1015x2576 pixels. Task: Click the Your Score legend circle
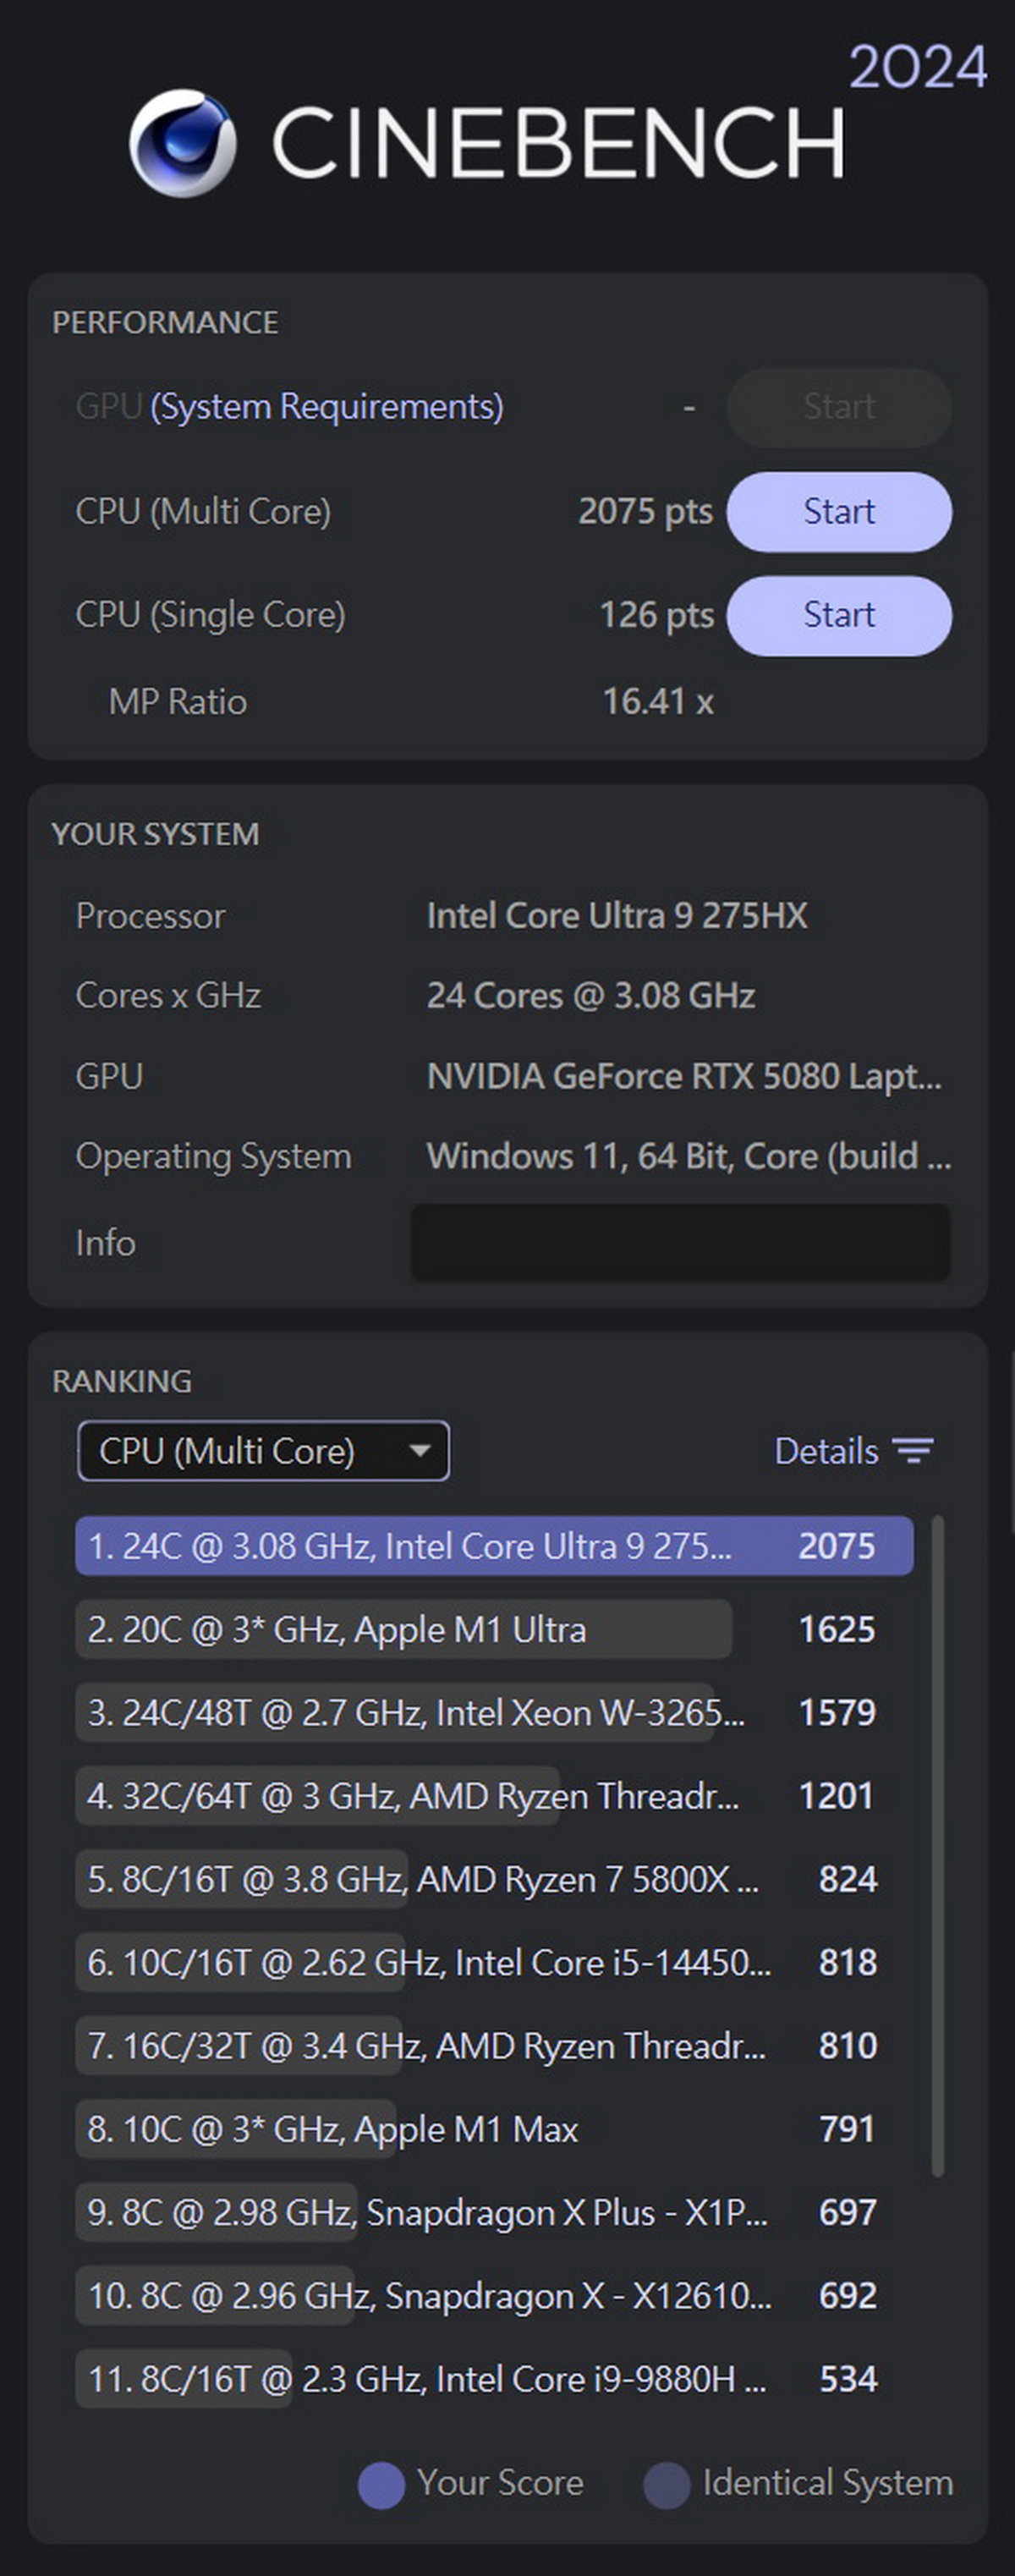(381, 2484)
